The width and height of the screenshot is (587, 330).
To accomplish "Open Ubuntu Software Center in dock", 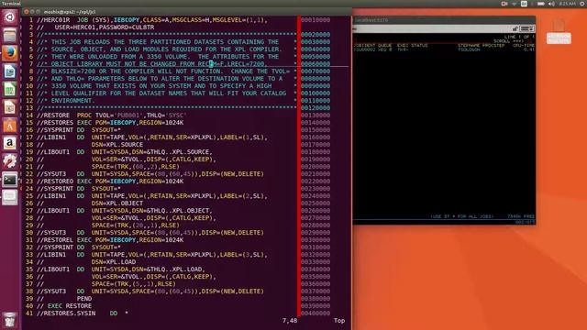I will click(10, 126).
